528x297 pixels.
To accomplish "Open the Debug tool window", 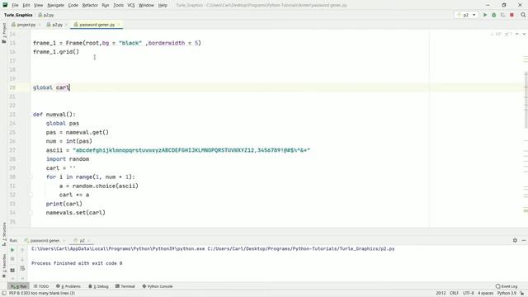I will (x=98, y=286).
